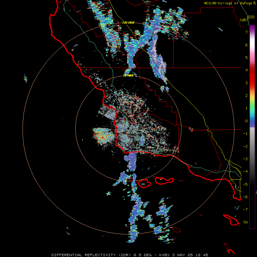Click the -1 value on color scale
This screenshot has width=257, height=257.
click(x=245, y=134)
